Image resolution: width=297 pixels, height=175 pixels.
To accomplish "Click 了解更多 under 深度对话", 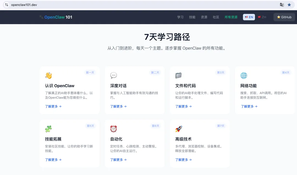I will click(x=118, y=106).
